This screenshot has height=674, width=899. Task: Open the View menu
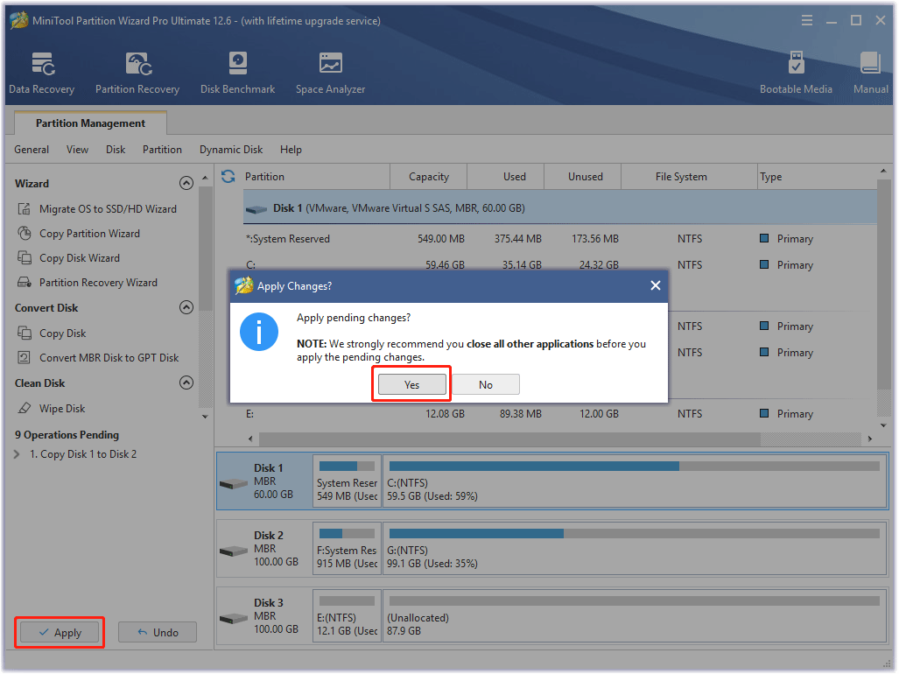(x=77, y=150)
